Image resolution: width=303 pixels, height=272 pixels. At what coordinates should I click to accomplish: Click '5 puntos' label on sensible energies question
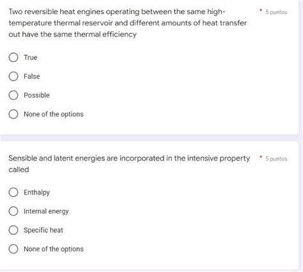(x=276, y=159)
